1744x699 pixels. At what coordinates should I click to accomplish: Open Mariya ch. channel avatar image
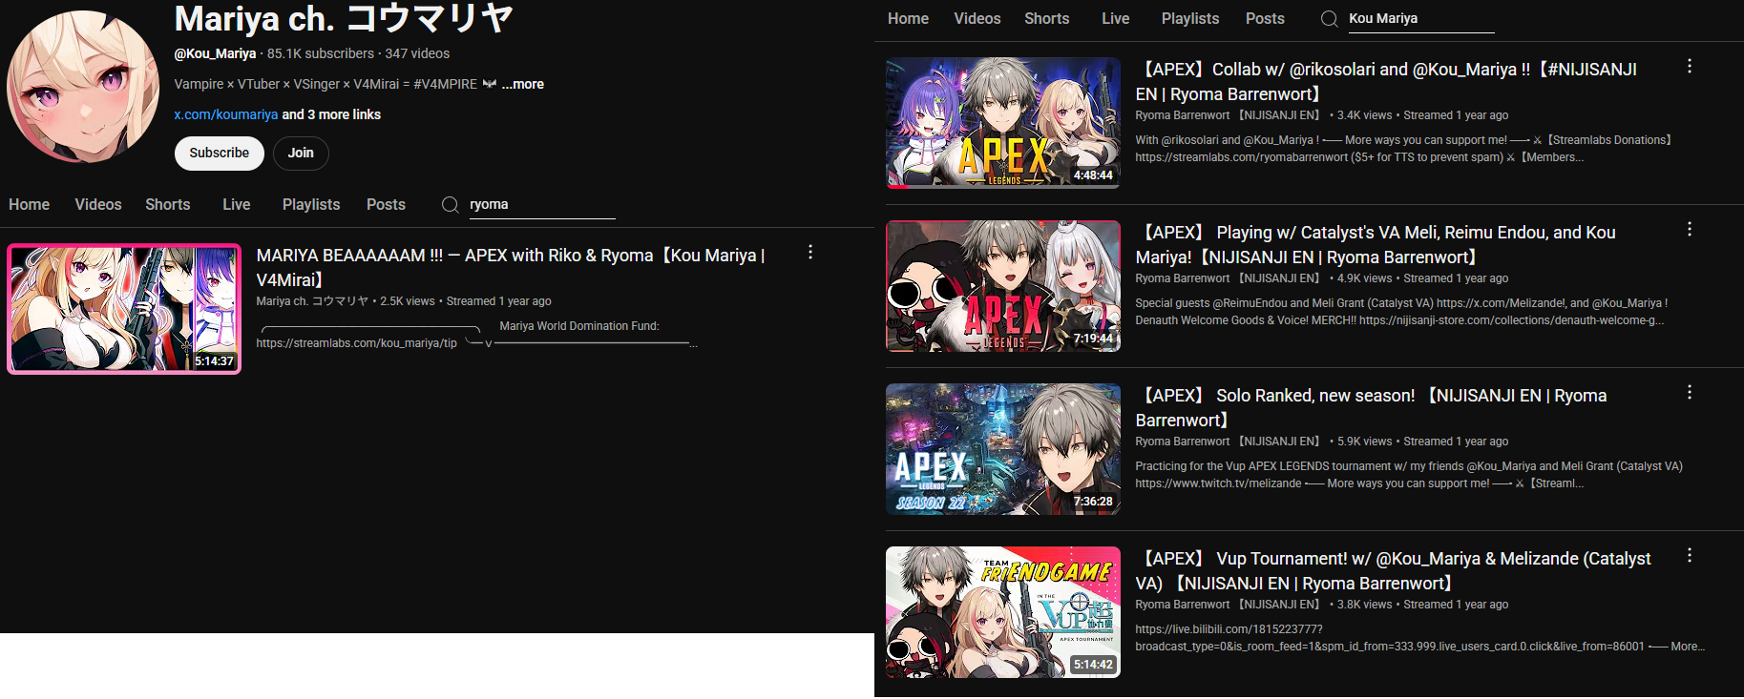point(83,87)
